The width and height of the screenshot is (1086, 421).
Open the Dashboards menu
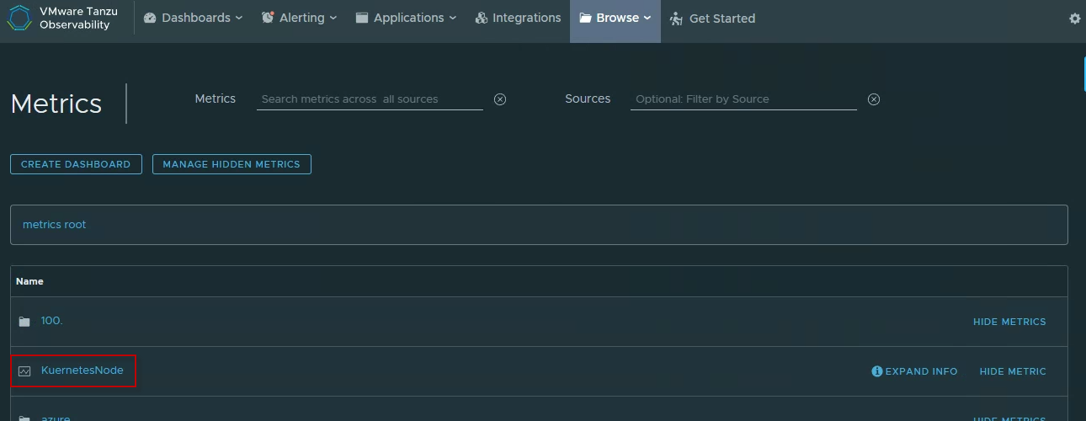(193, 18)
